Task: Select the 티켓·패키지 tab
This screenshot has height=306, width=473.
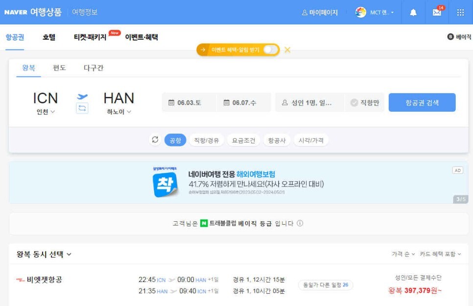Action: [x=90, y=37]
